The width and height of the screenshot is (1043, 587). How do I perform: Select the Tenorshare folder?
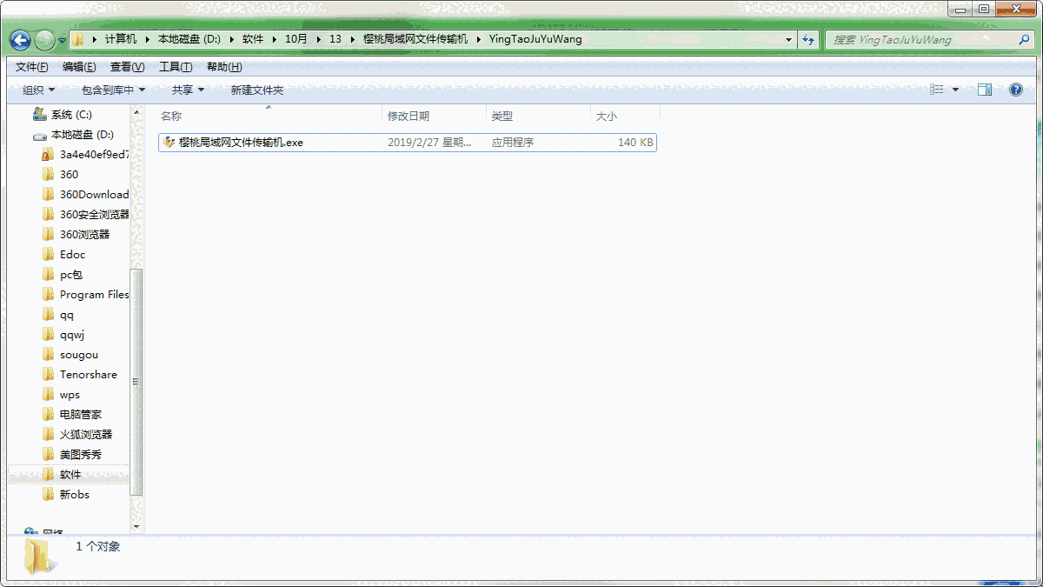pos(88,375)
